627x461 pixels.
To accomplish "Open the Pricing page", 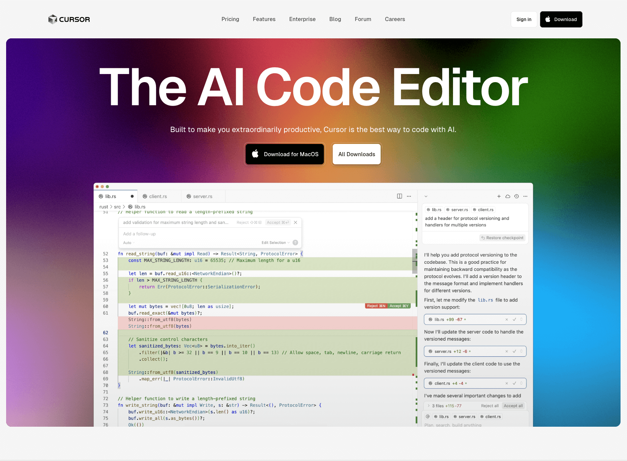I will (x=230, y=19).
